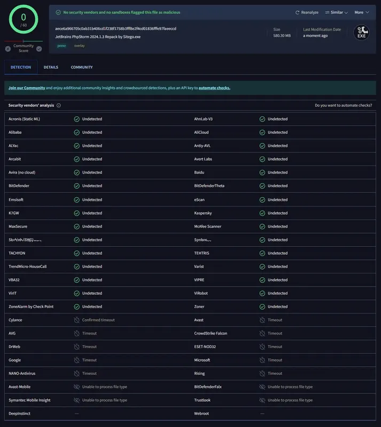Click the BitDefenderTheta vendor name
Image resolution: width=381 pixels, height=427 pixels.
[209, 186]
